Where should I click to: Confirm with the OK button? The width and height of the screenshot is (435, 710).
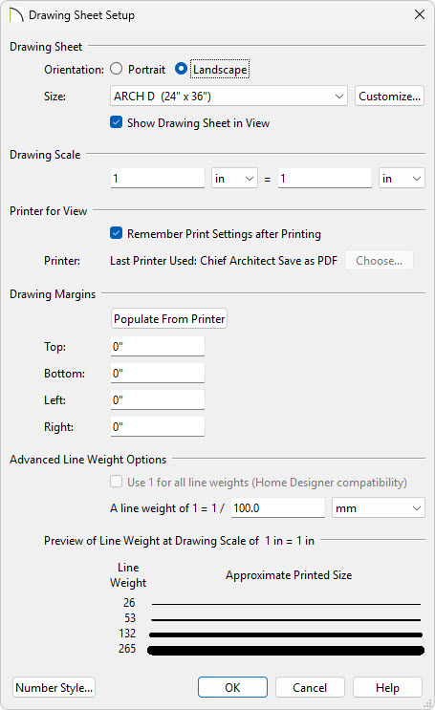point(232,687)
